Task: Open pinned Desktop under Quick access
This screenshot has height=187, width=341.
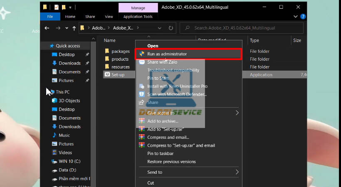Action: (67, 54)
